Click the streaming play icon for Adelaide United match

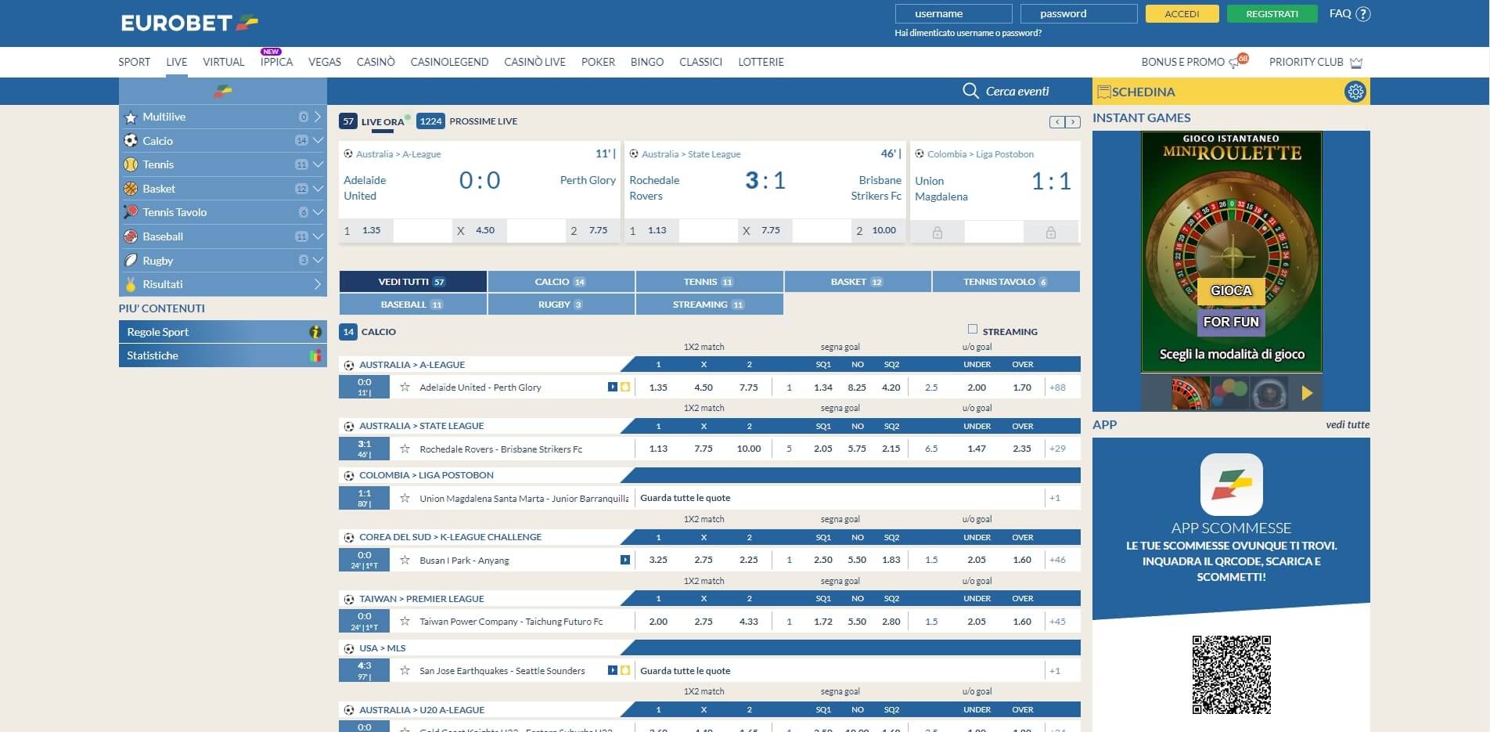click(614, 387)
